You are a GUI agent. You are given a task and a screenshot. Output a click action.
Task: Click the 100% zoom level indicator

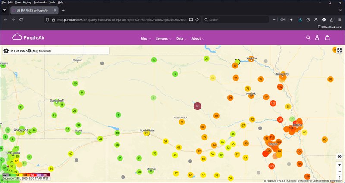click(x=282, y=19)
